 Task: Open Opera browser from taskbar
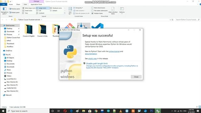click(65, 111)
